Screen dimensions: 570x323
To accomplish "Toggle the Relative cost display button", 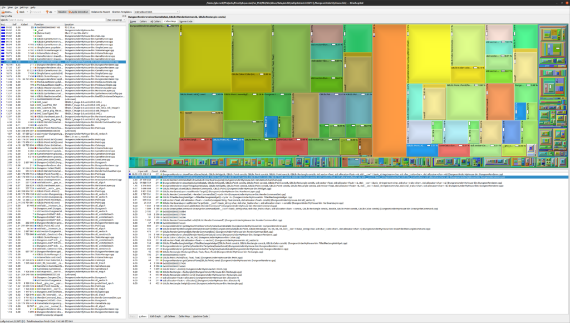I will coord(62,11).
